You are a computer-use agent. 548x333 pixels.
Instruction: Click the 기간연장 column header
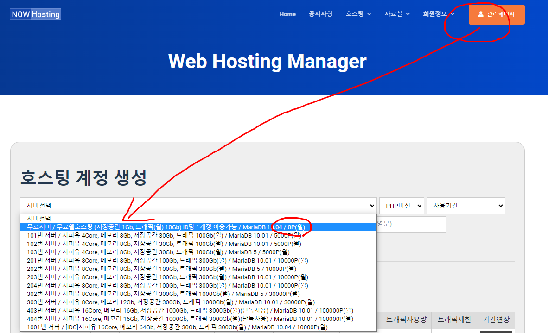click(x=496, y=320)
